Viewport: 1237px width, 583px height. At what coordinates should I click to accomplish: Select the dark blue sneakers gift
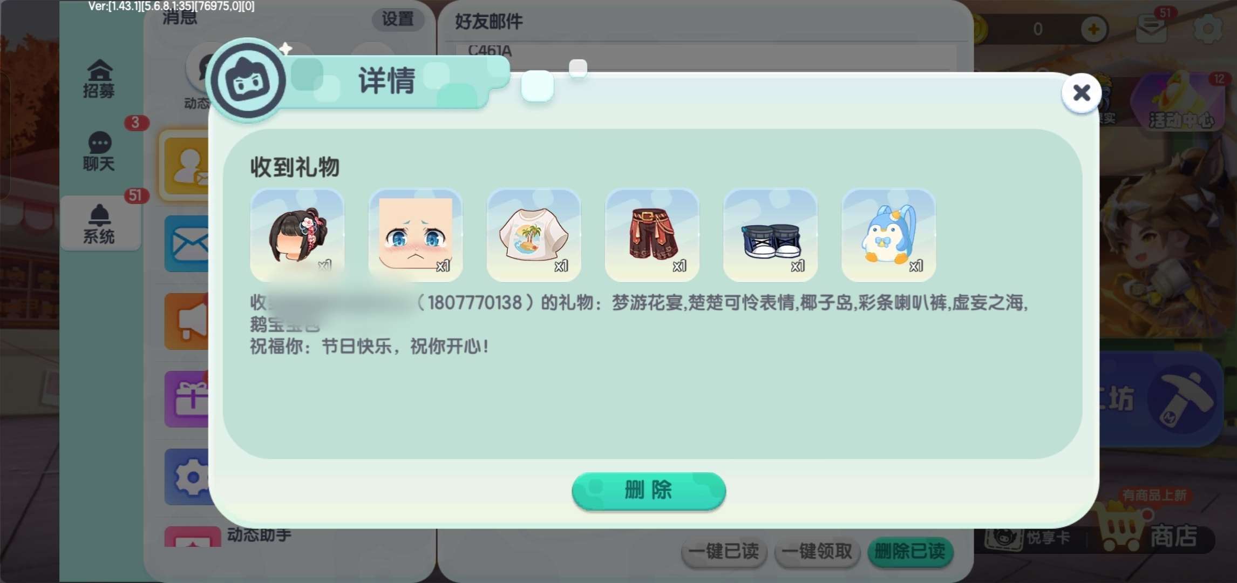[770, 235]
